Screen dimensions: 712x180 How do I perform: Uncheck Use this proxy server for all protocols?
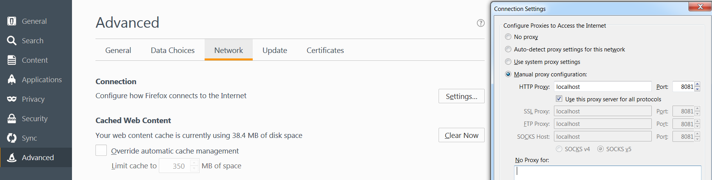559,99
